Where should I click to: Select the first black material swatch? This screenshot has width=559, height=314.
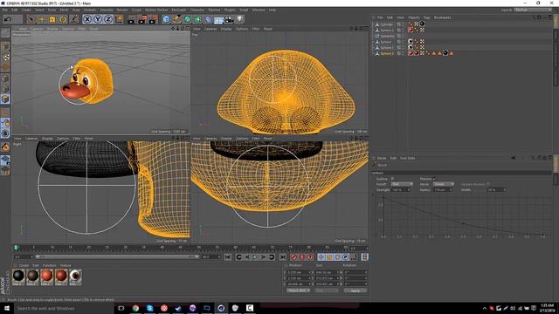coord(18,276)
